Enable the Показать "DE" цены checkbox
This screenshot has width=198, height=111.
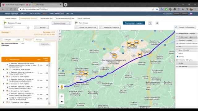177,60
